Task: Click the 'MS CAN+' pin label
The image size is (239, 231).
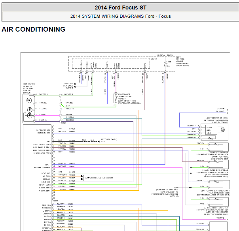Action: (46, 176)
